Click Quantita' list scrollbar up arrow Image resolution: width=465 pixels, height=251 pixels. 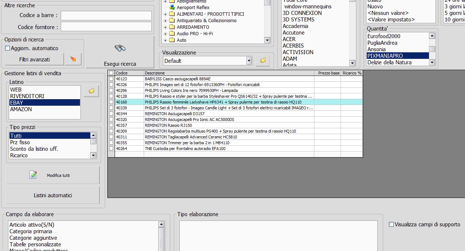[432, 36]
